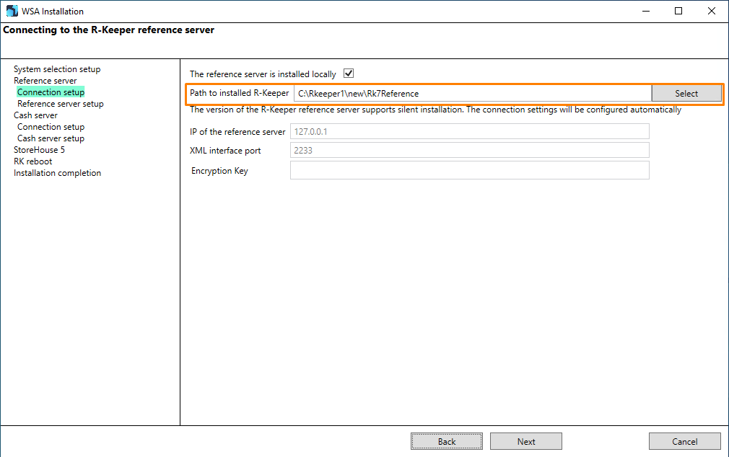The width and height of the screenshot is (729, 457).
Task: Go to the Back step
Action: [446, 441]
